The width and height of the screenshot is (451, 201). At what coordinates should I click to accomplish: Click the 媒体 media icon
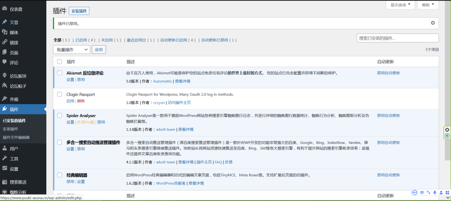pyautogui.click(x=5, y=32)
